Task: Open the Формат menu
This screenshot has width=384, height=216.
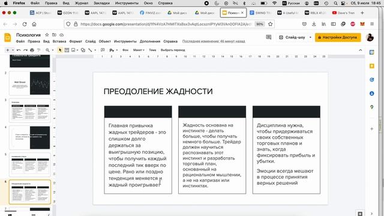Action: [x=76, y=41]
